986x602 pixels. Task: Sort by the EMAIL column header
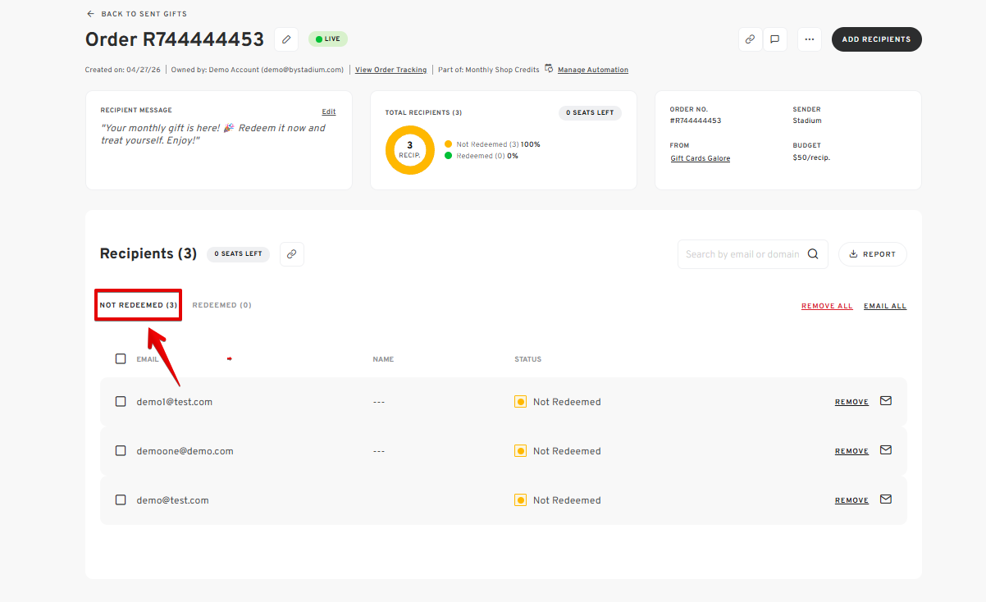(x=148, y=359)
